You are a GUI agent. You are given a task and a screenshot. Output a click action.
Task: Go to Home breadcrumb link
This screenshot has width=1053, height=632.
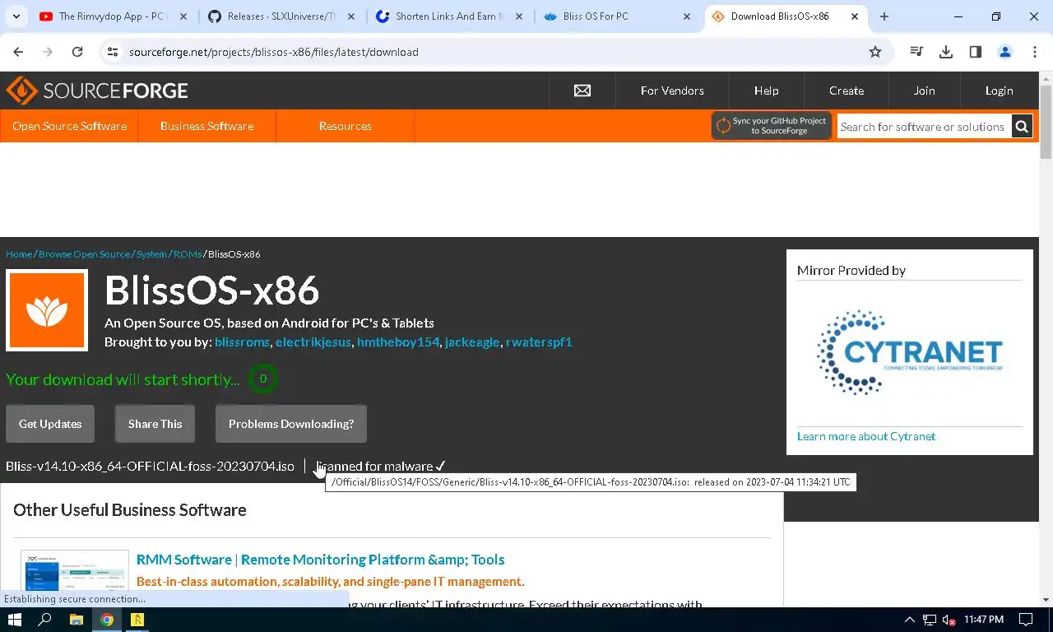pos(19,254)
